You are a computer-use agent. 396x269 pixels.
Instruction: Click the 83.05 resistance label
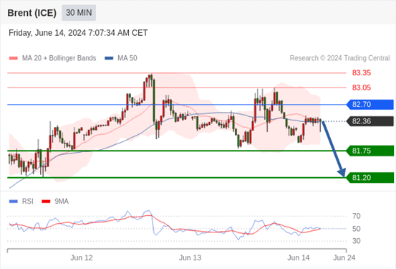click(362, 88)
